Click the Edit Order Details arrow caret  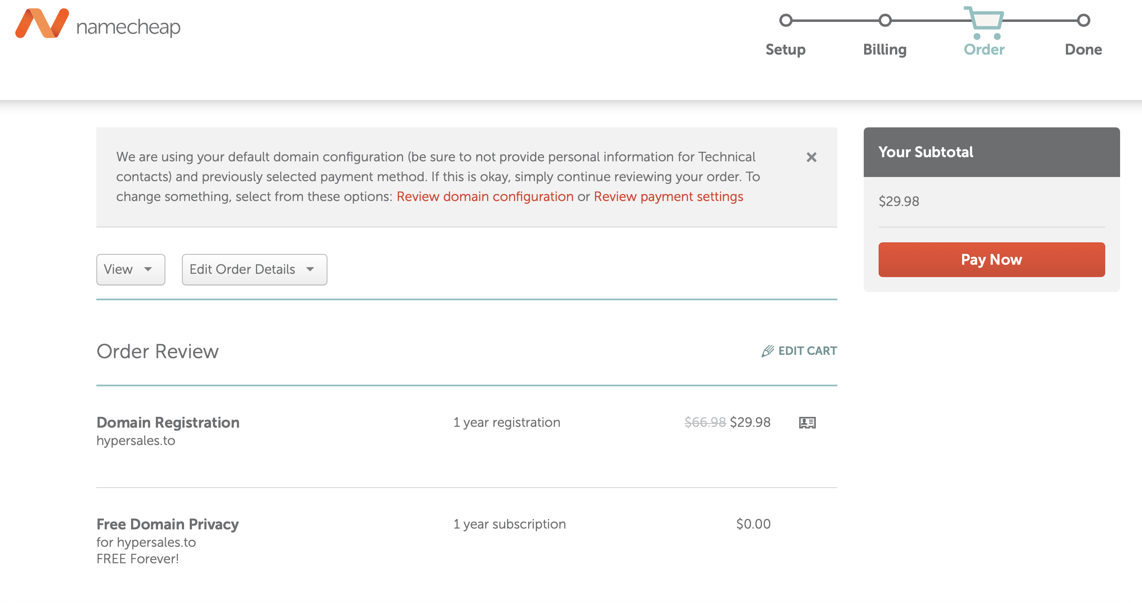pyautogui.click(x=311, y=269)
